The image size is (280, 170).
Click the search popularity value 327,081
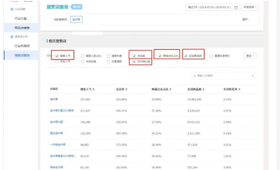pos(85,99)
